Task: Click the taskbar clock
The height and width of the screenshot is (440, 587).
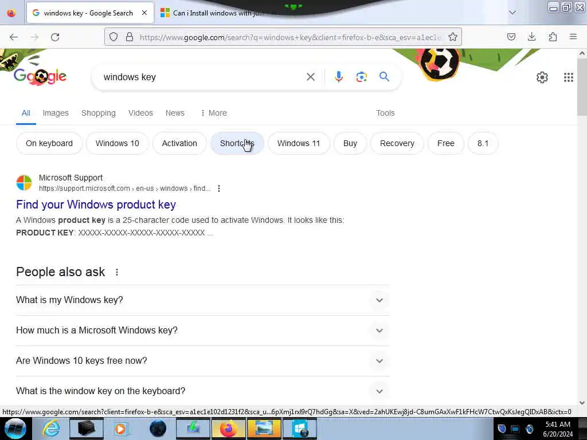Action: [558, 429]
